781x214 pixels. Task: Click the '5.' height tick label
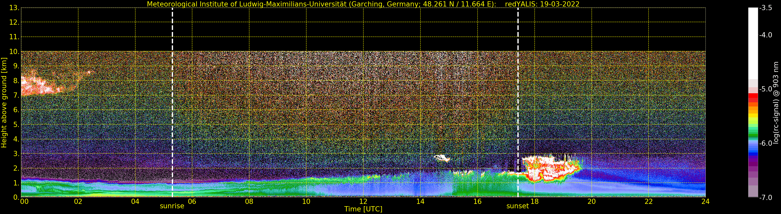pos(16,125)
